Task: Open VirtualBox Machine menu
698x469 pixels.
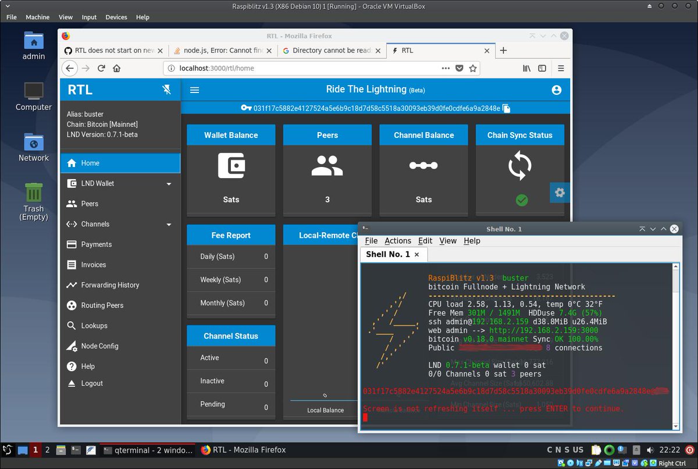Action: (x=38, y=17)
